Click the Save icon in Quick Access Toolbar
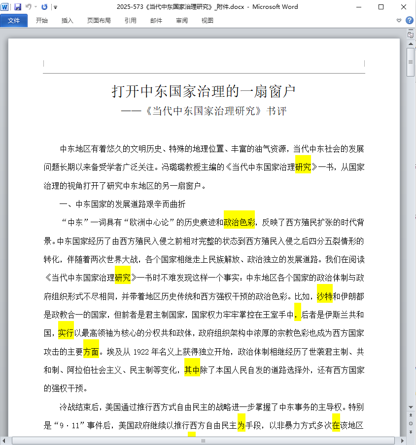This screenshot has width=416, height=445. 18,7
